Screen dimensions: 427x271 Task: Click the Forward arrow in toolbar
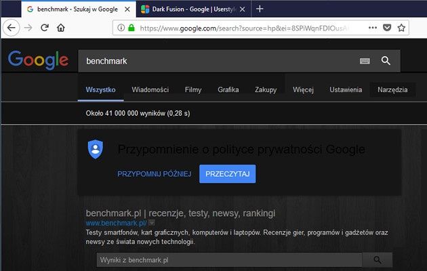click(x=28, y=28)
